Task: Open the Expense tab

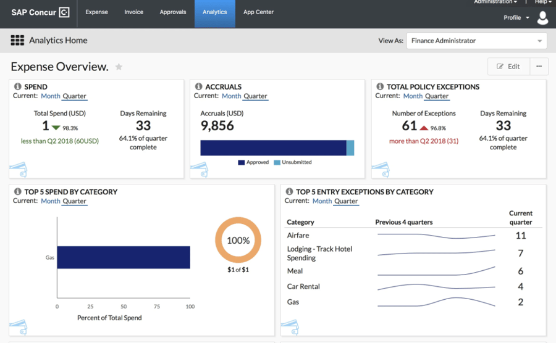Action: point(96,12)
